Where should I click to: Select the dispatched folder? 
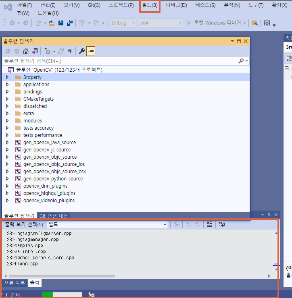(35, 106)
